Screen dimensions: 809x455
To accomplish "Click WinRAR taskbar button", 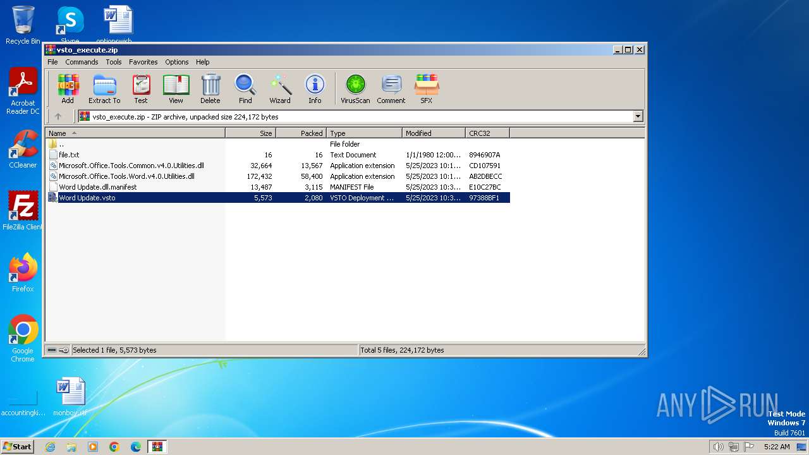I will click(157, 447).
